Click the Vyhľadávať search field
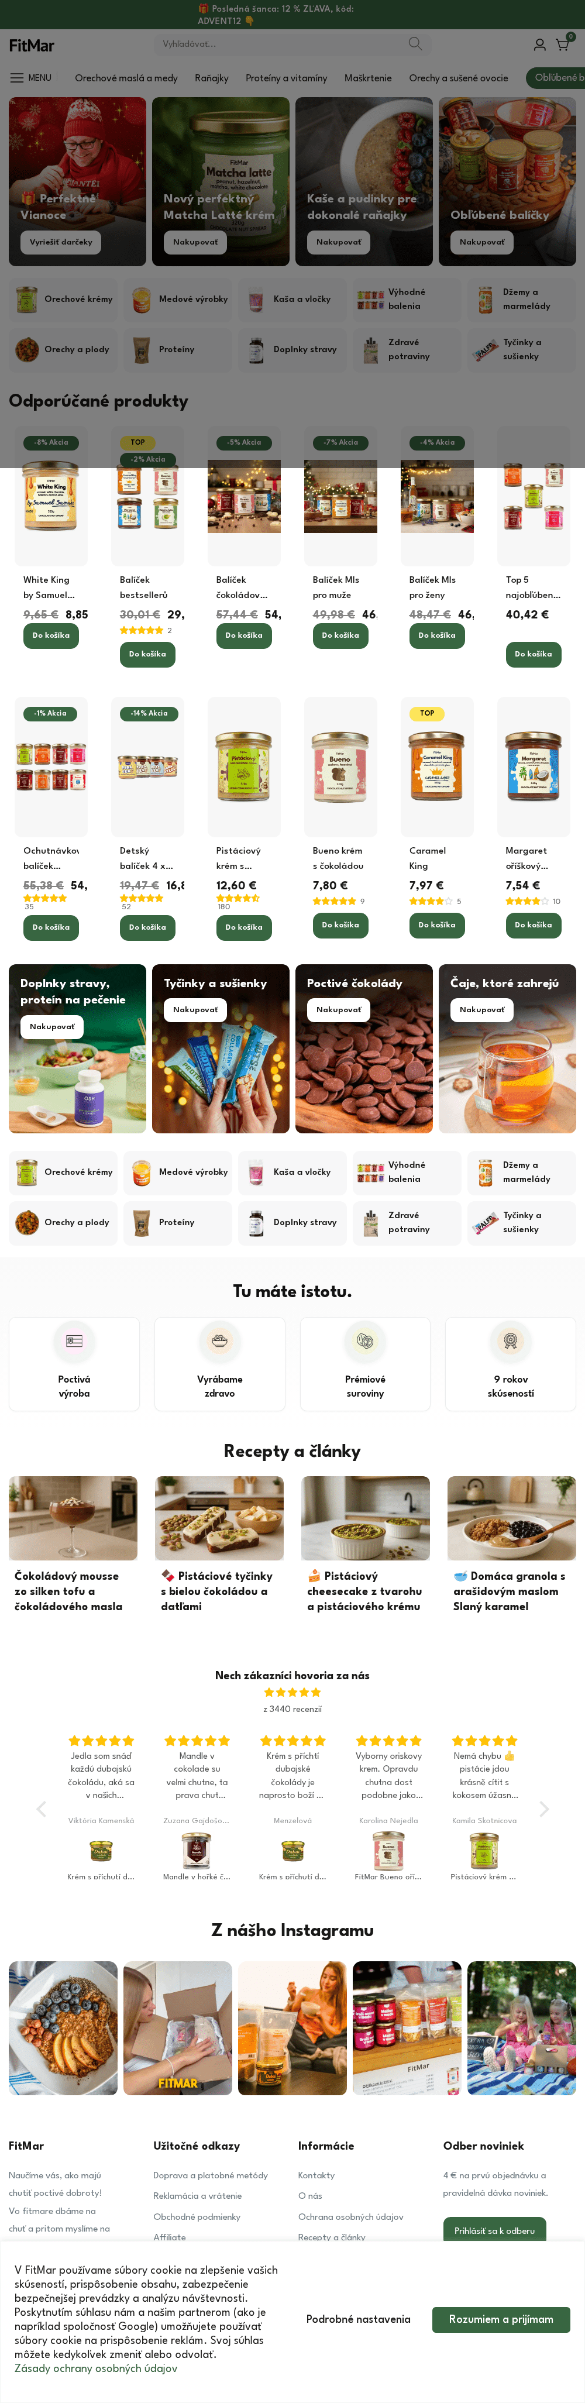585x2403 pixels. [x=280, y=44]
